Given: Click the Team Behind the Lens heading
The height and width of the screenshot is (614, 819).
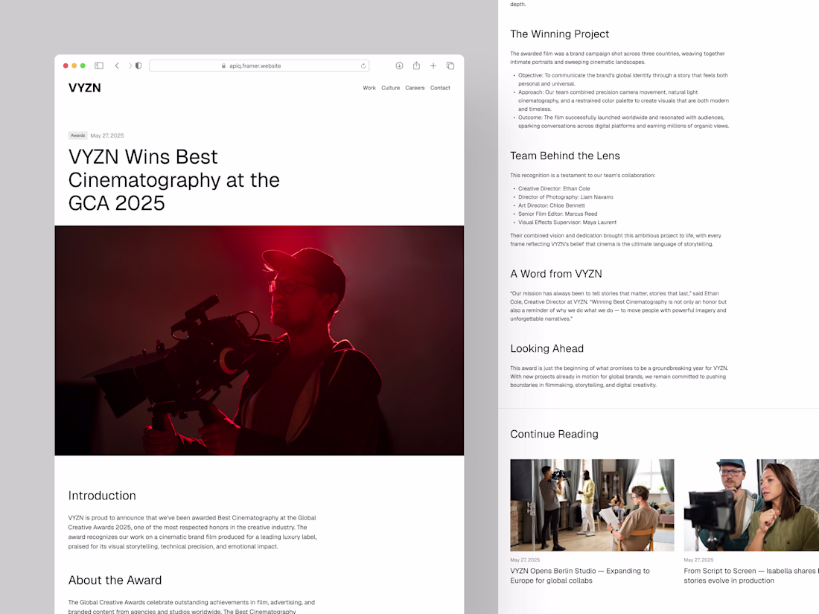Looking at the screenshot, I should click(x=564, y=156).
